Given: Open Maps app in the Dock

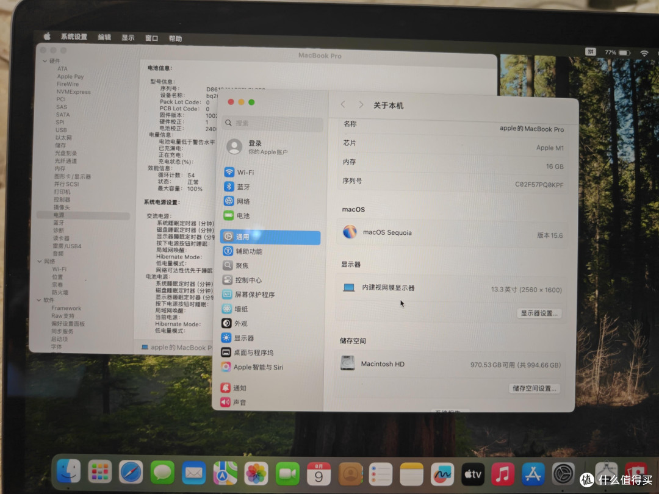Looking at the screenshot, I should (x=225, y=473).
